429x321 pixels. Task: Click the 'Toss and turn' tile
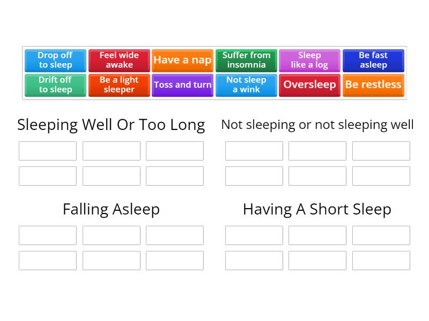[x=182, y=85]
